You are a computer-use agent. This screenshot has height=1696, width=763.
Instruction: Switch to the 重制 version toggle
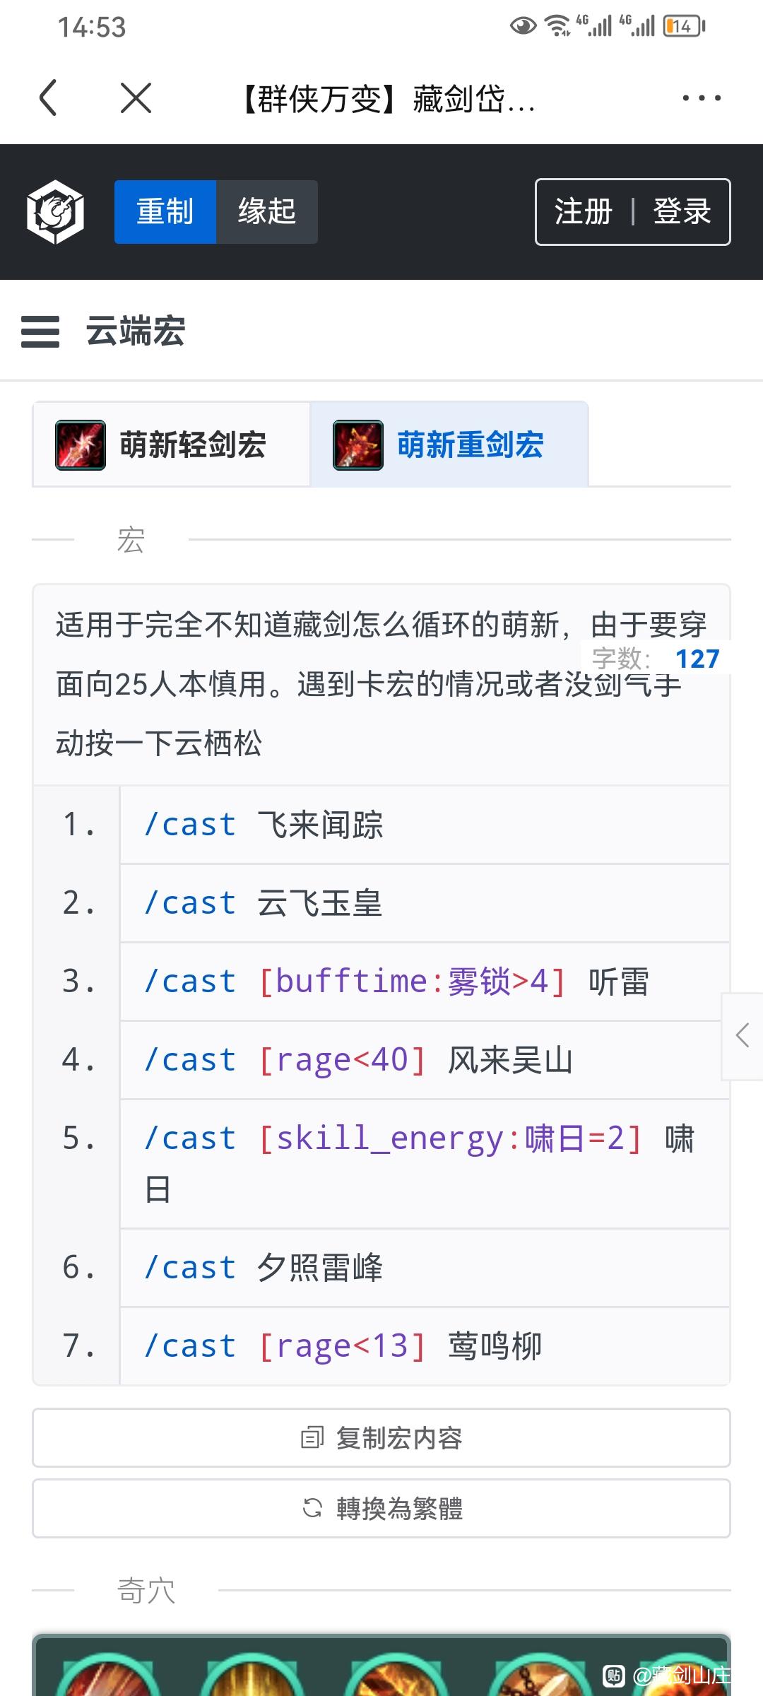tap(165, 212)
